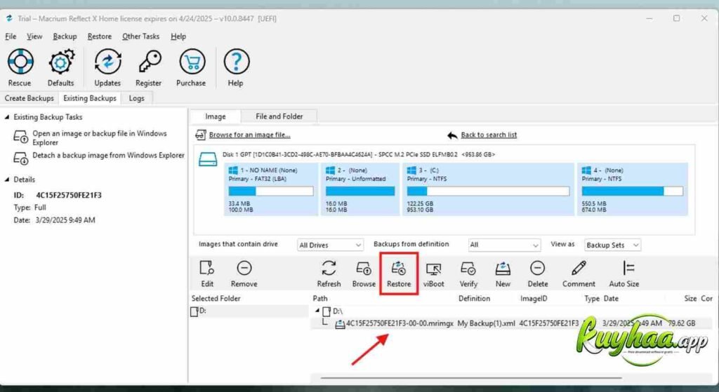719x392 pixels.
Task: Click the New backup icon
Action: [x=503, y=274]
